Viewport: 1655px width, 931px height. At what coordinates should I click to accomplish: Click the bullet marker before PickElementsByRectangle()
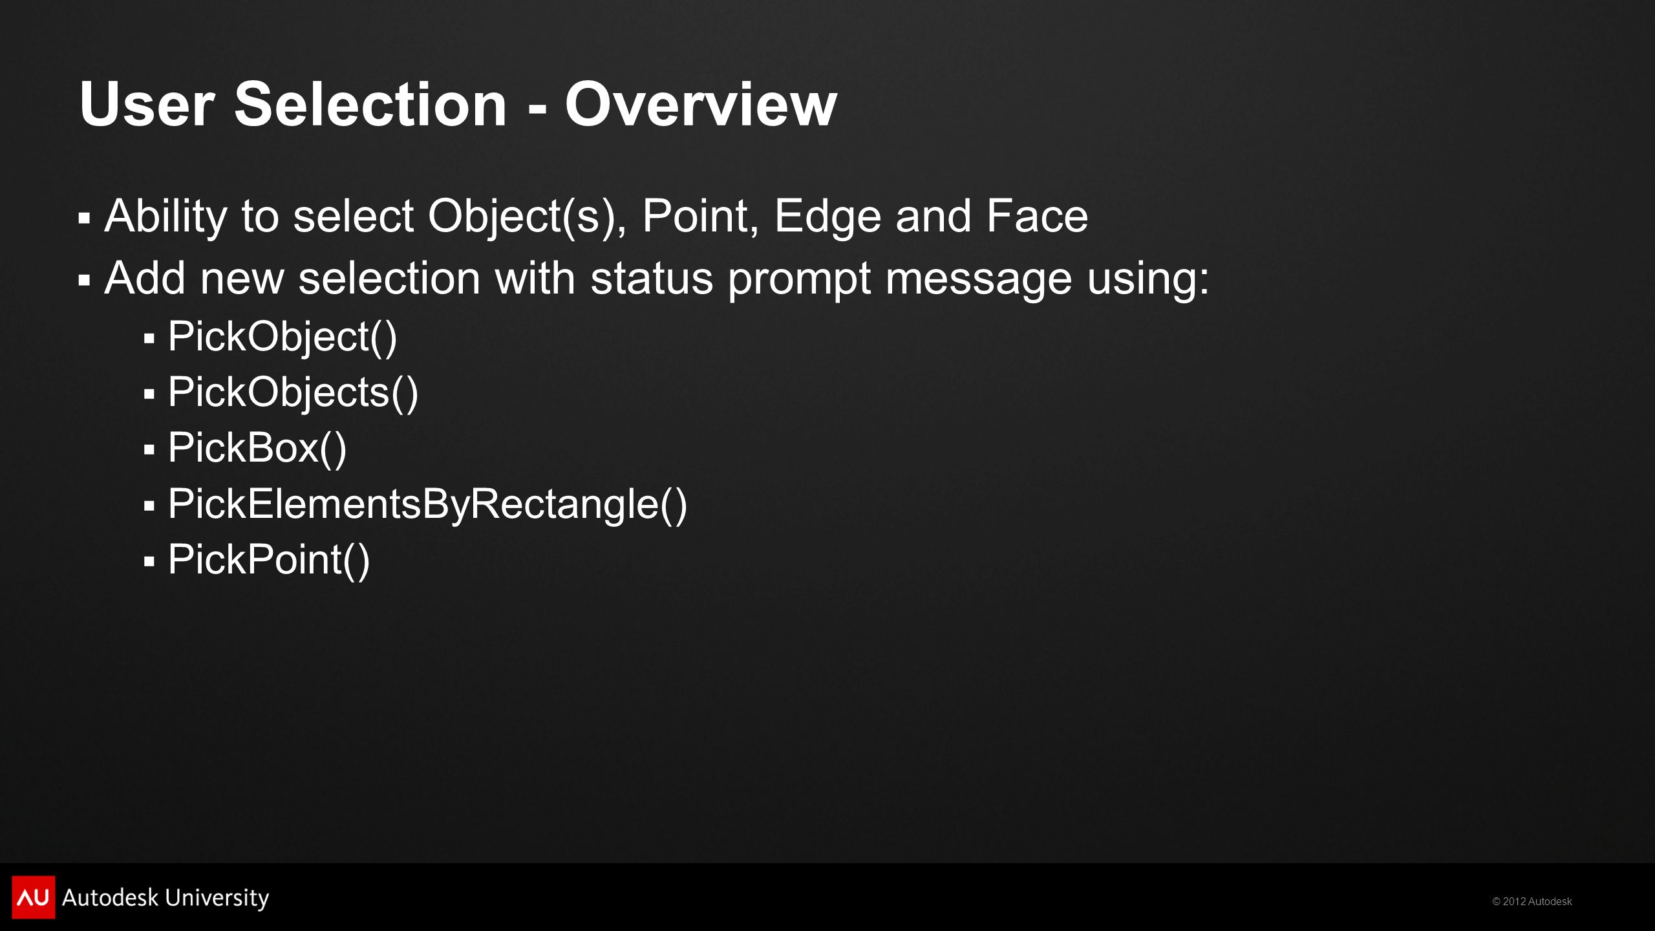[149, 506]
